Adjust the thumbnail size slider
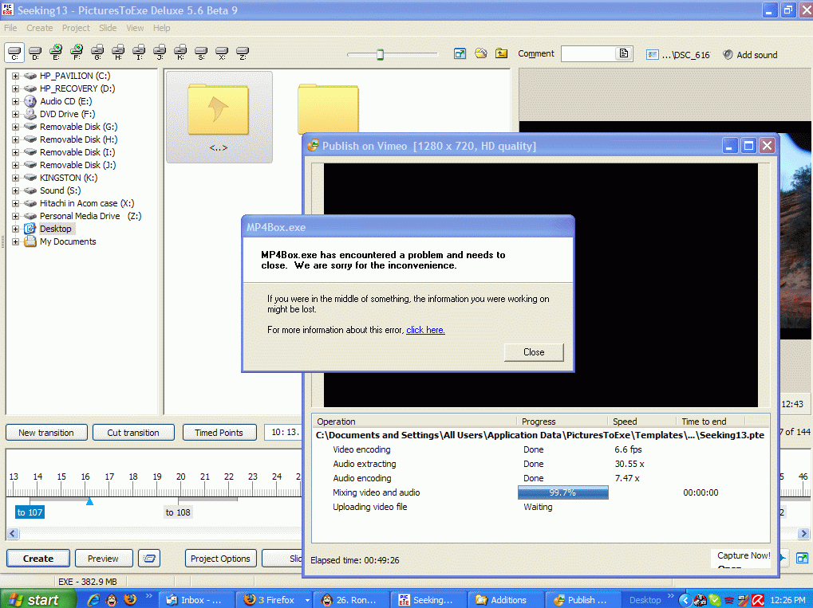This screenshot has height=608, width=813. 381,54
